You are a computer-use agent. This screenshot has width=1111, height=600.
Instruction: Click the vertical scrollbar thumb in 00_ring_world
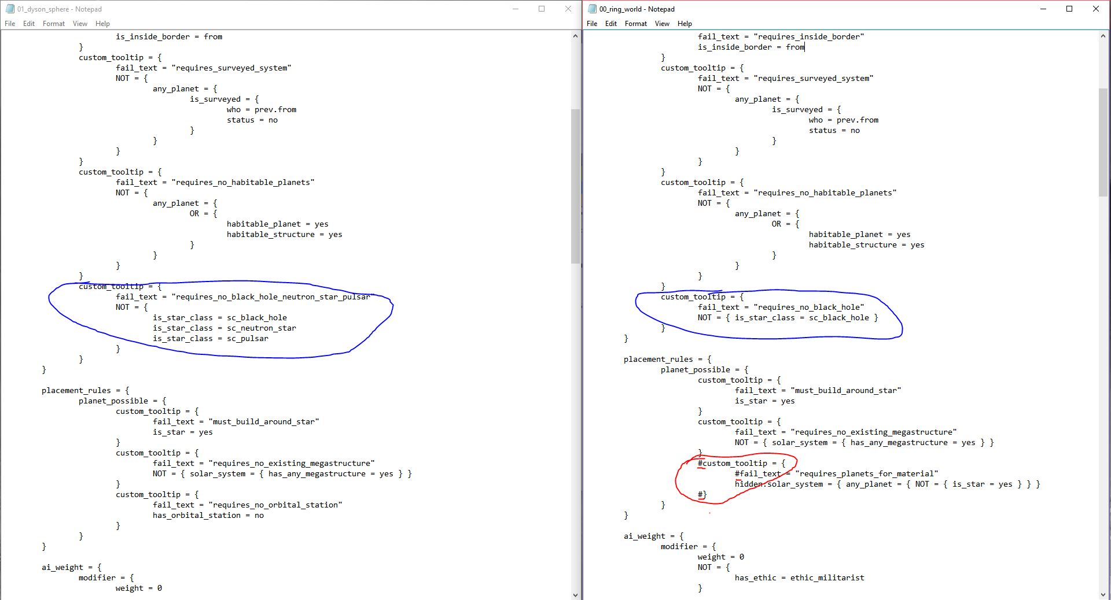coord(1104,142)
